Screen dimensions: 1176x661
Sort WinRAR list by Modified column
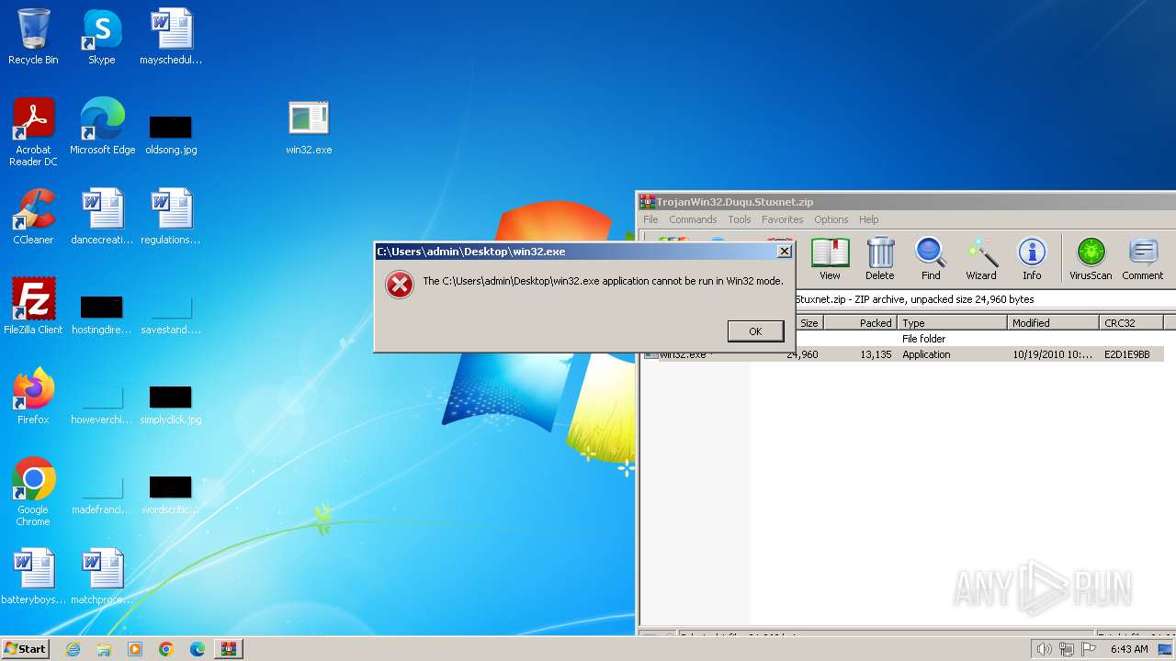pos(1054,322)
